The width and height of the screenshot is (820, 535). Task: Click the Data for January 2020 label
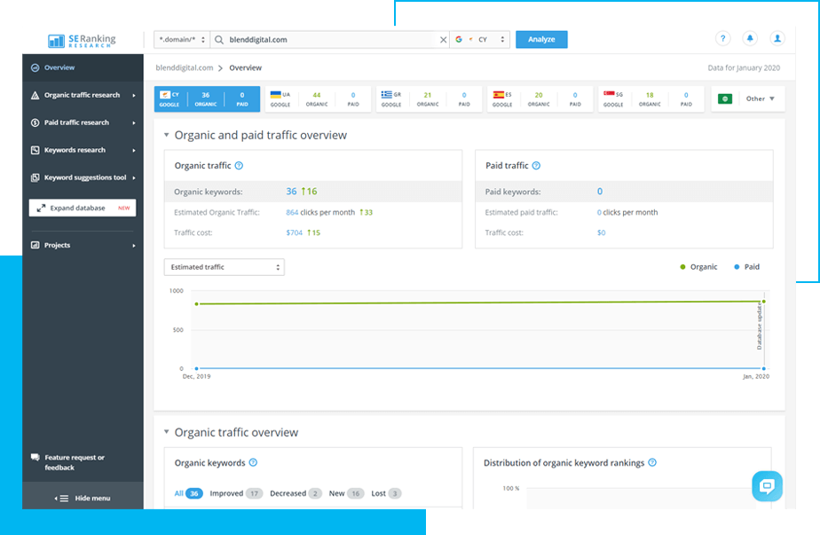coord(744,68)
